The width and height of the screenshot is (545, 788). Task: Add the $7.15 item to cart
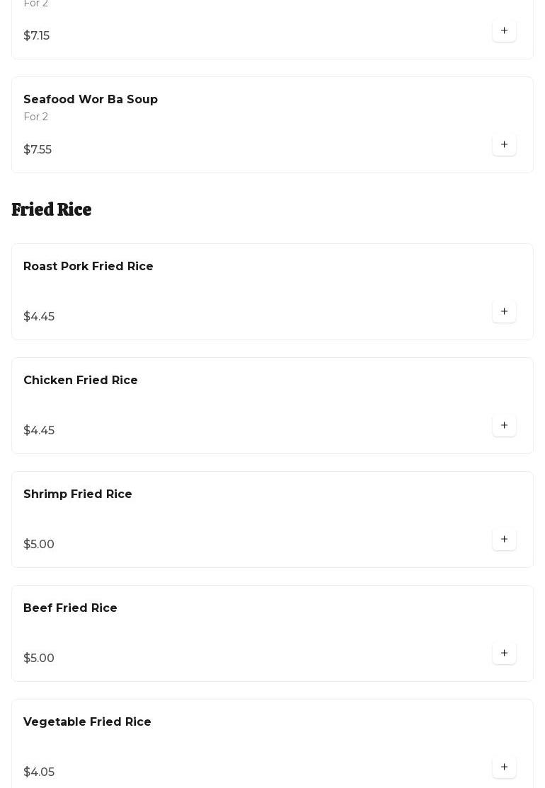click(504, 31)
